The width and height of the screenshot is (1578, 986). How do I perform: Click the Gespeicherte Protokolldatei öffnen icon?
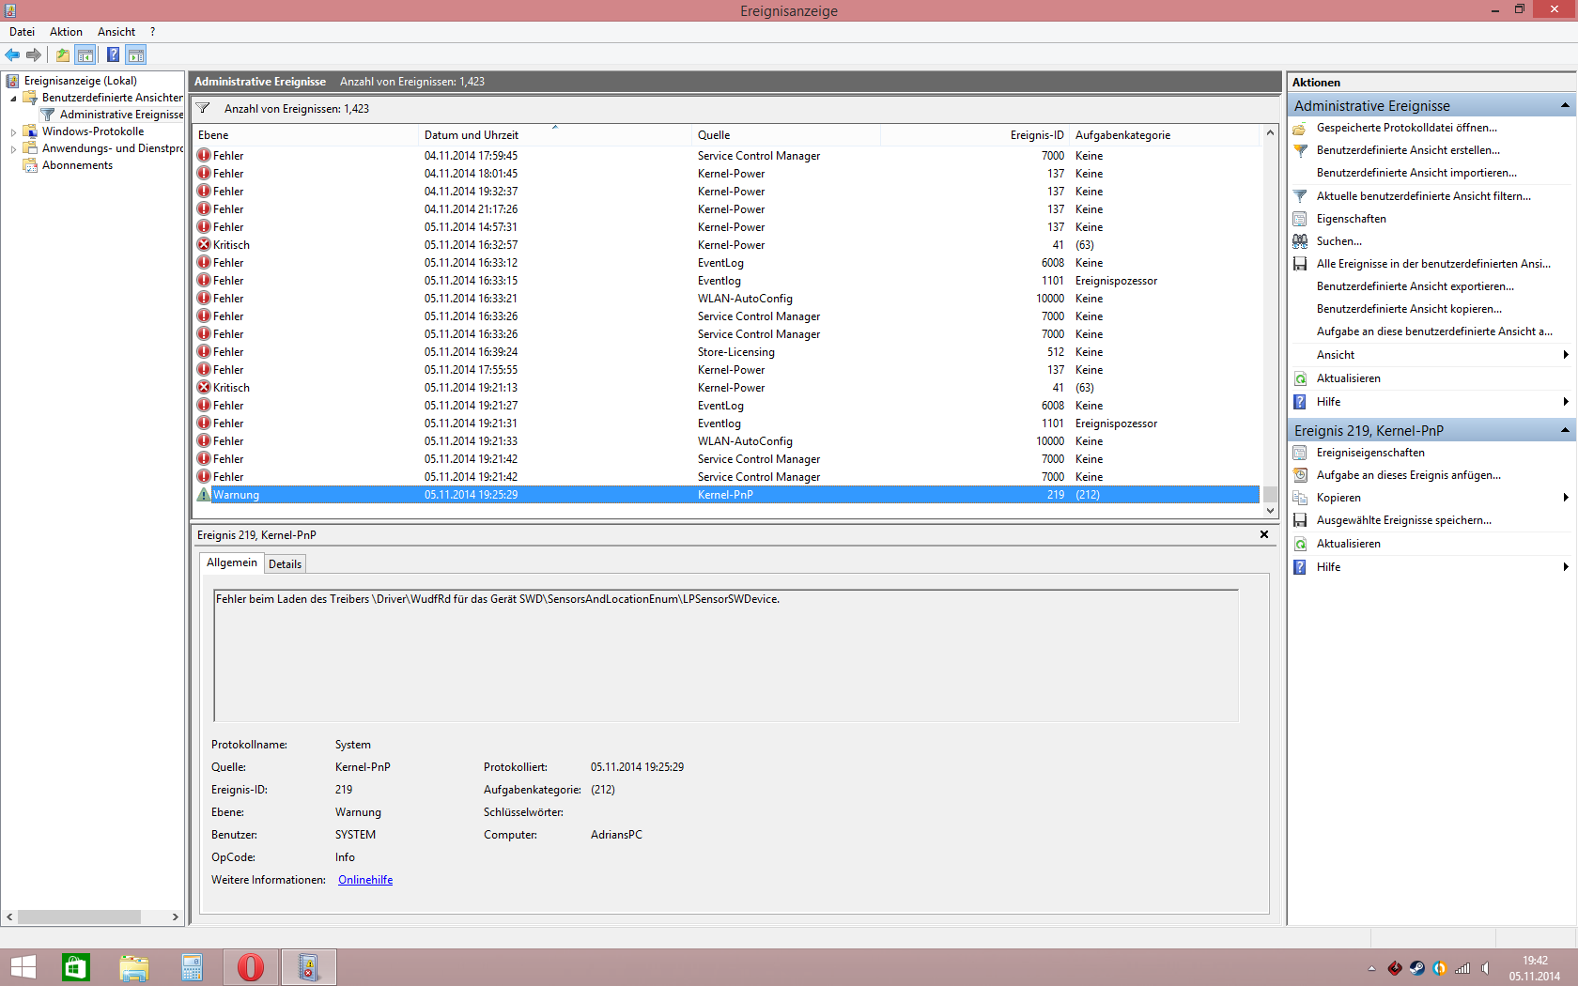click(1300, 128)
